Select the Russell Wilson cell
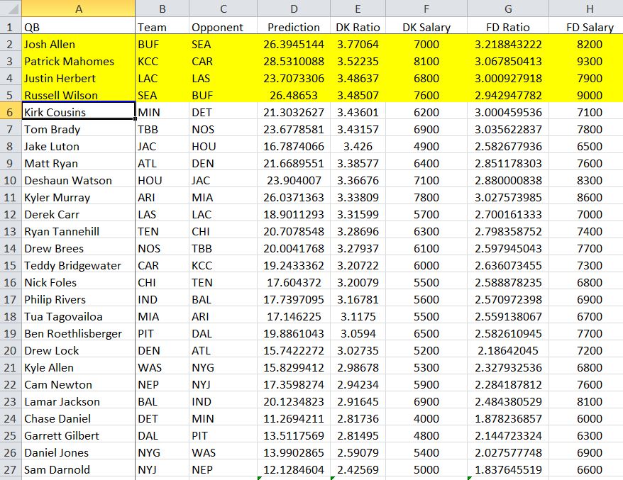The width and height of the screenshot is (623, 480). pos(79,95)
